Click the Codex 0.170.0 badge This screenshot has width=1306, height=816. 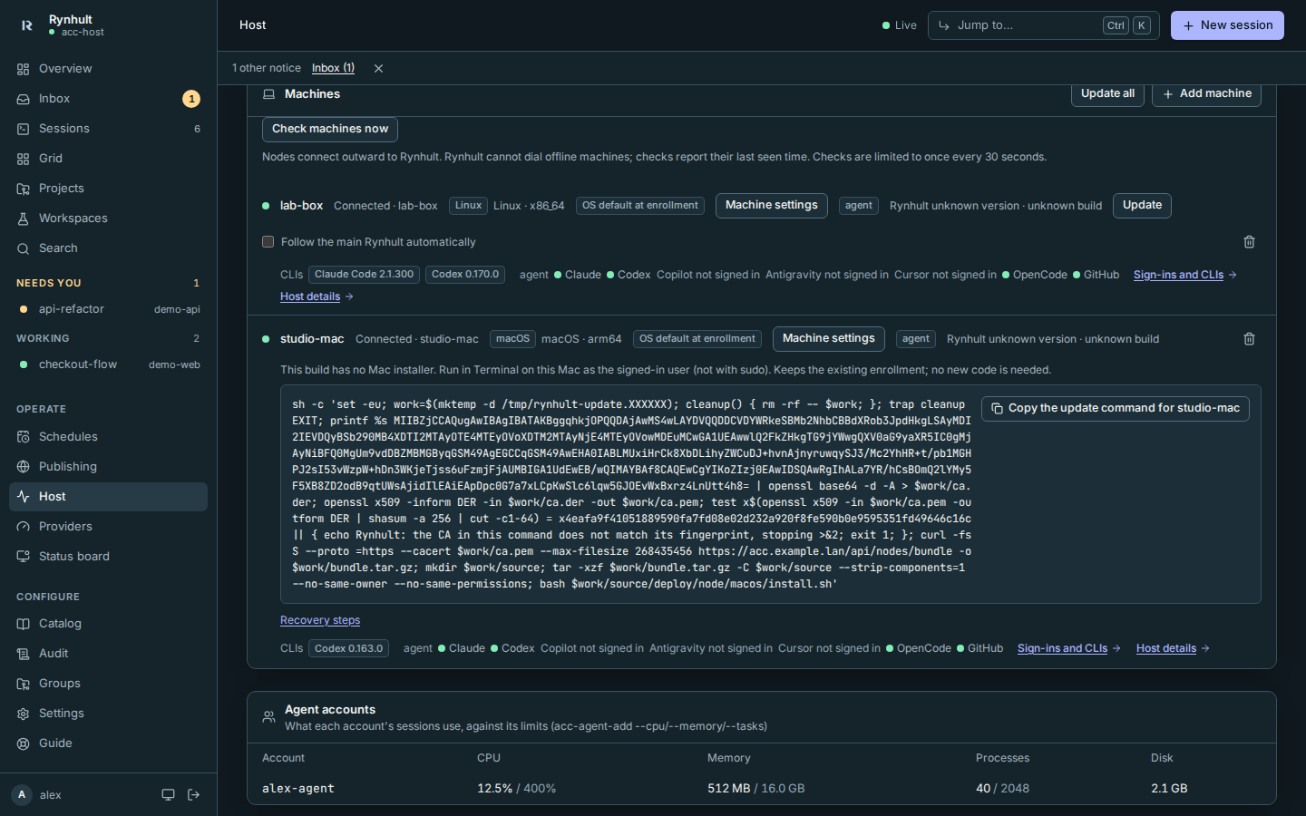[465, 275]
